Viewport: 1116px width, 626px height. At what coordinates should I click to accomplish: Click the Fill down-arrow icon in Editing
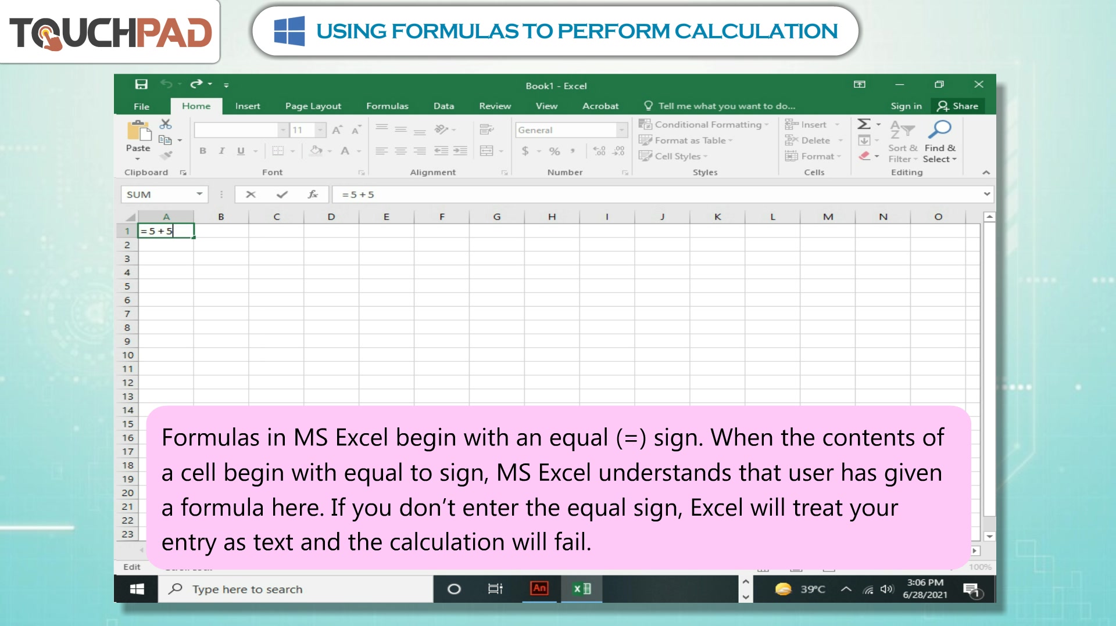click(864, 140)
